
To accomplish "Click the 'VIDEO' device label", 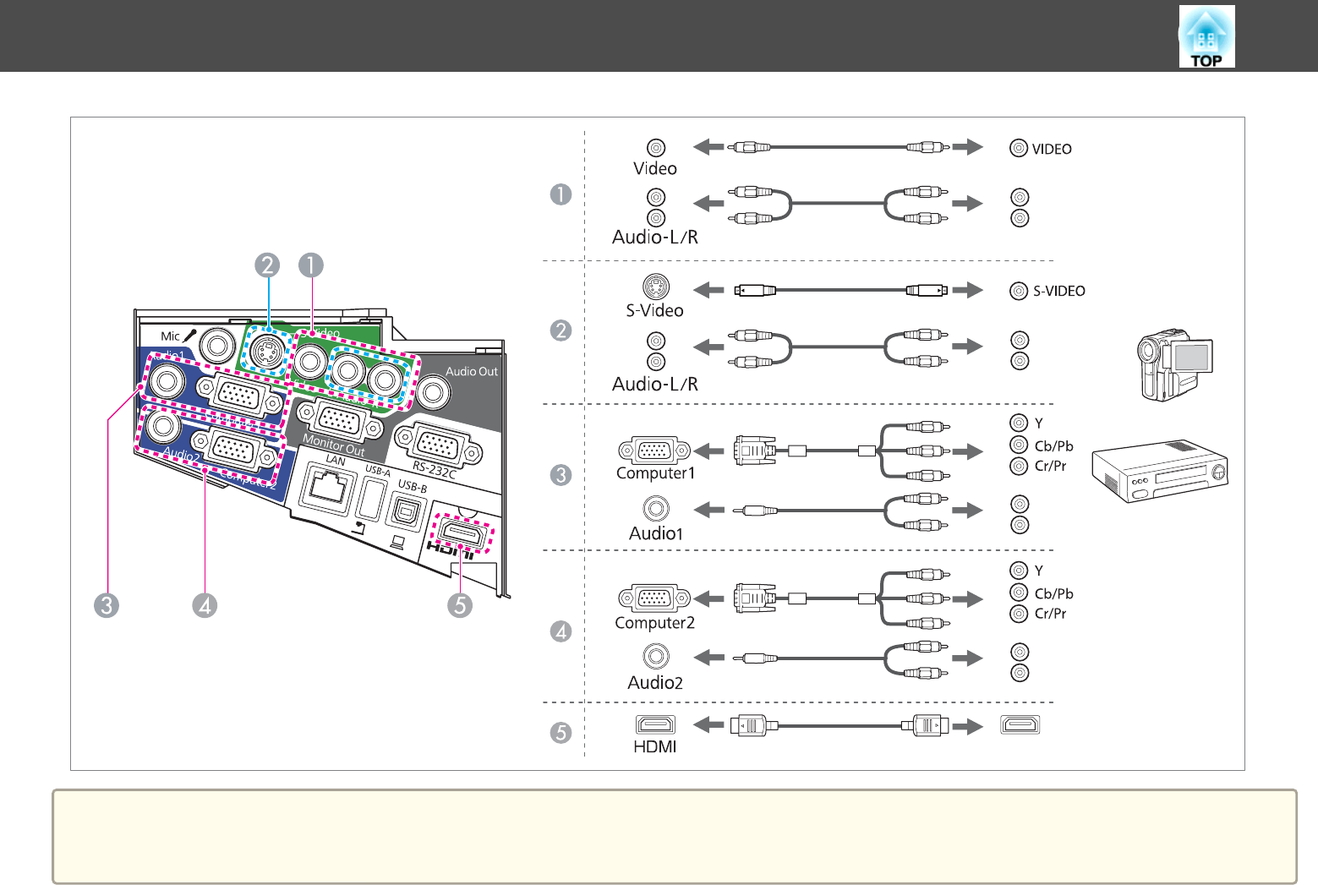I will [x=1052, y=149].
